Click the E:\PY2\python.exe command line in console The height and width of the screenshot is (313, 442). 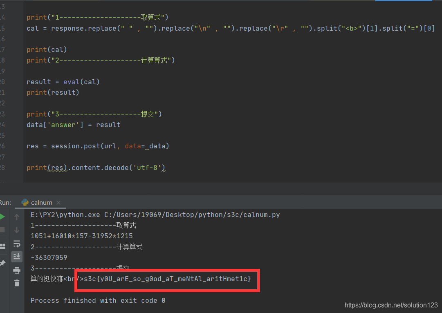(155, 215)
